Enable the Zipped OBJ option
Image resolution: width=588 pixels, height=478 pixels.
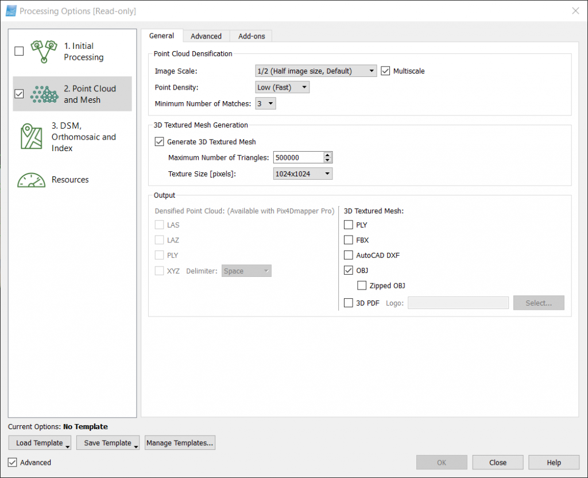362,286
